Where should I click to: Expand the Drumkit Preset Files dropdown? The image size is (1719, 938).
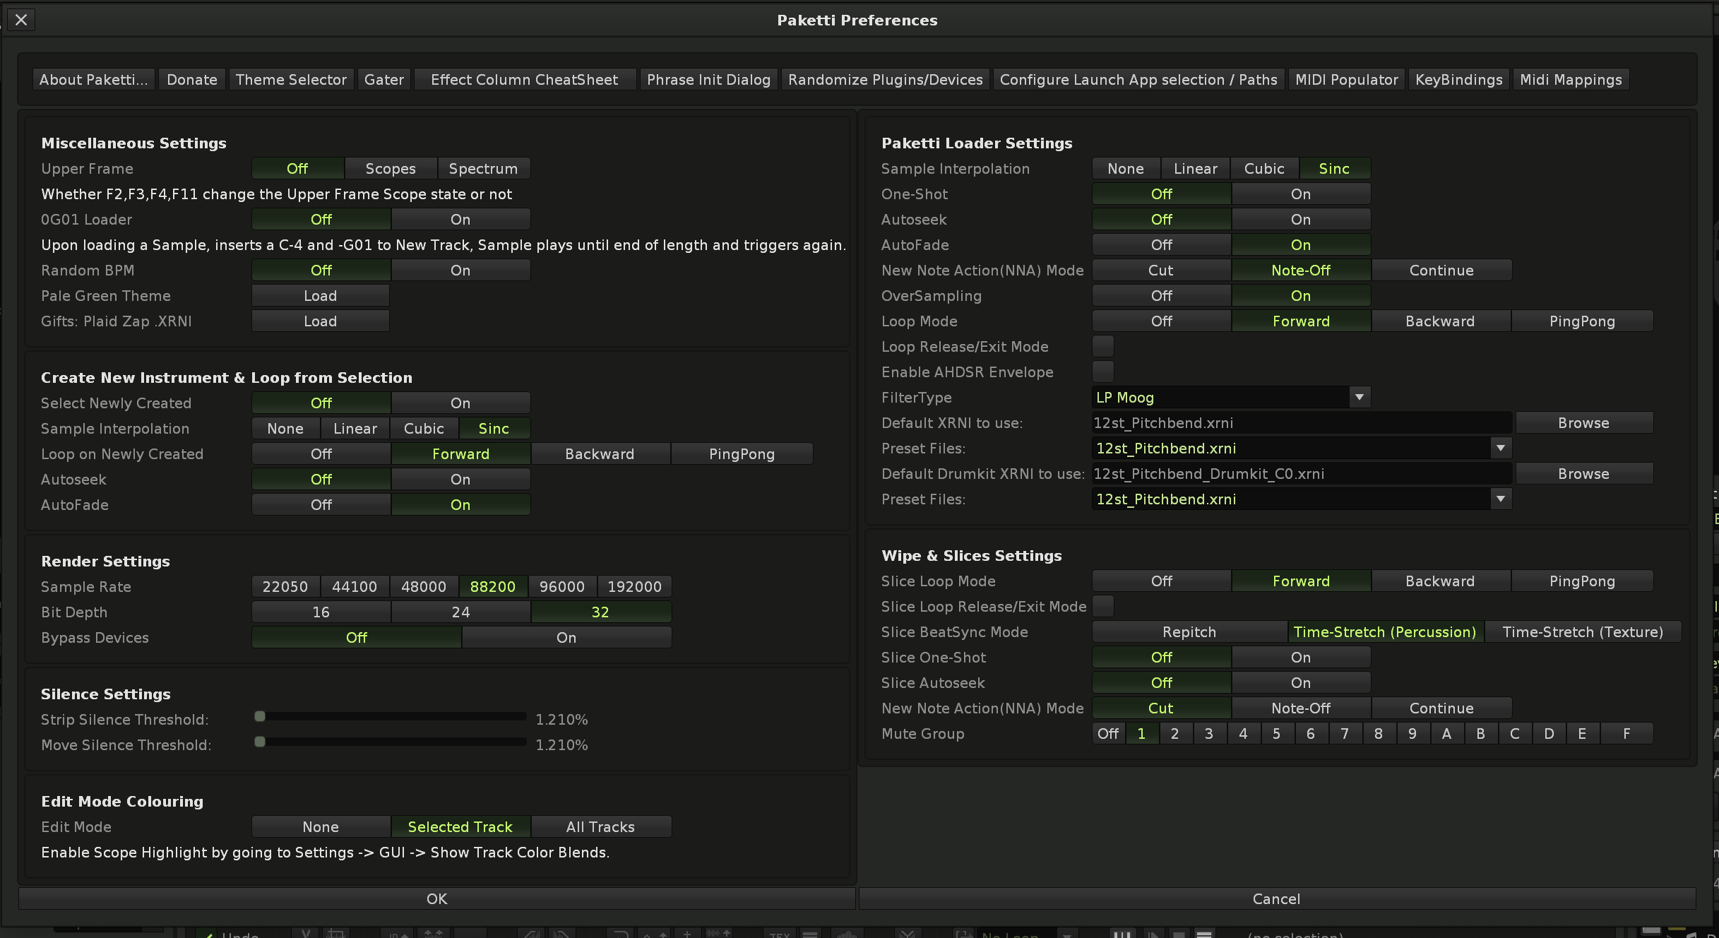coord(1500,499)
